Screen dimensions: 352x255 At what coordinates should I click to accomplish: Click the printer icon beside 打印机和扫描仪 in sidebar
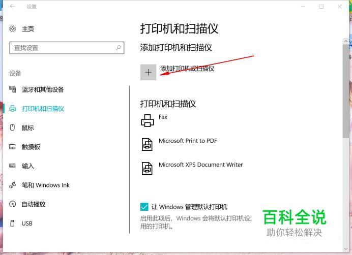click(13, 109)
